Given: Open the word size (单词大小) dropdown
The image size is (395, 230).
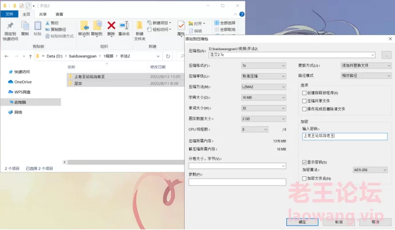Looking at the screenshot, I should (x=264, y=108).
